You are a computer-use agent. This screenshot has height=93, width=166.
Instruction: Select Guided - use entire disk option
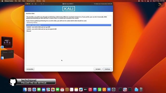pyautogui.click(x=69, y=25)
